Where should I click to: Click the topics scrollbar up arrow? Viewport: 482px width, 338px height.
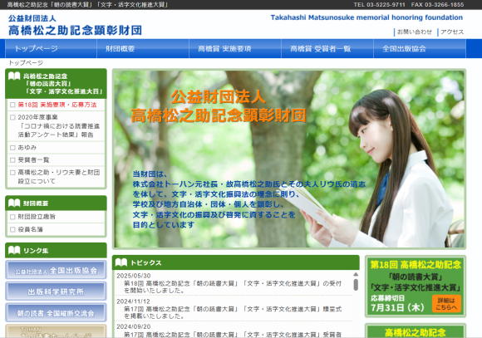pyautogui.click(x=356, y=274)
